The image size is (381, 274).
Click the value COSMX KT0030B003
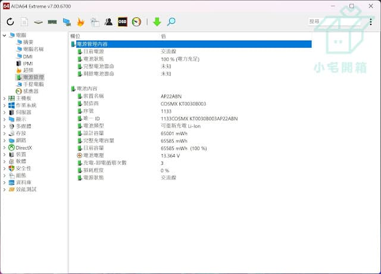pyautogui.click(x=183, y=104)
